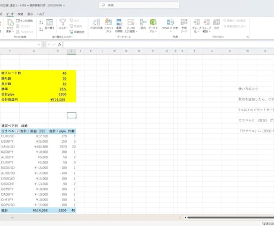Click the Subtotal (小計) icon

(216, 24)
